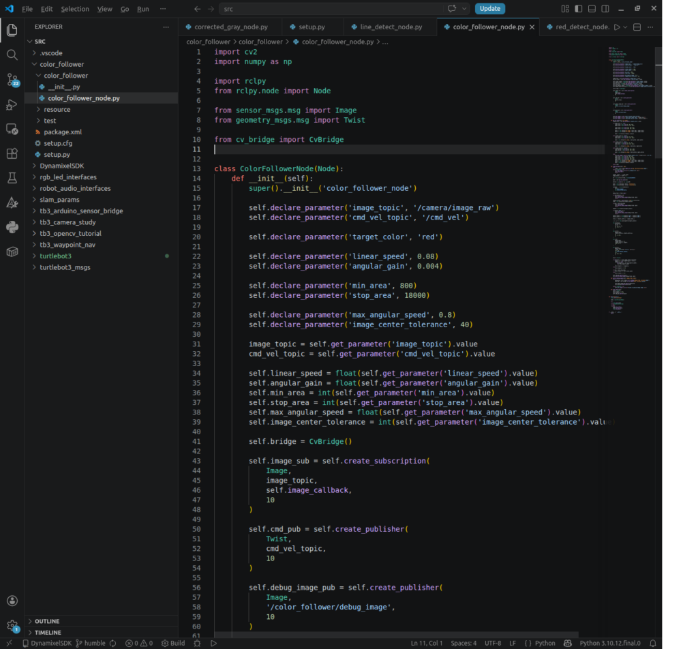The height and width of the screenshot is (649, 698).
Task: Expand the OUTLINE section
Action: [30, 621]
